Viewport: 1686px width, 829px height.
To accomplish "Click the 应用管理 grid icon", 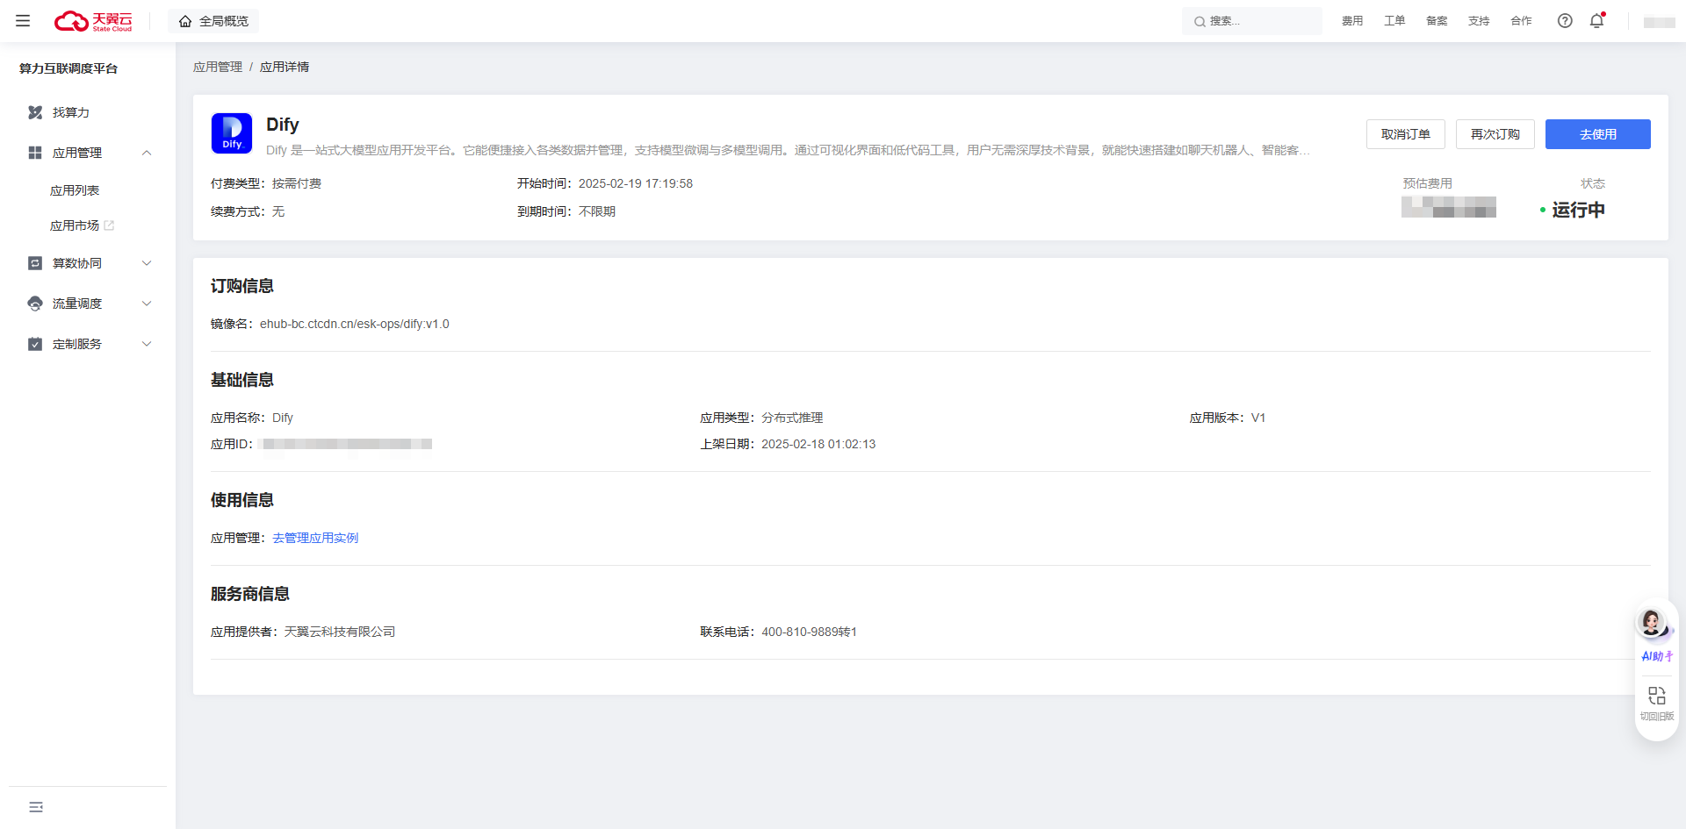I will (x=35, y=153).
